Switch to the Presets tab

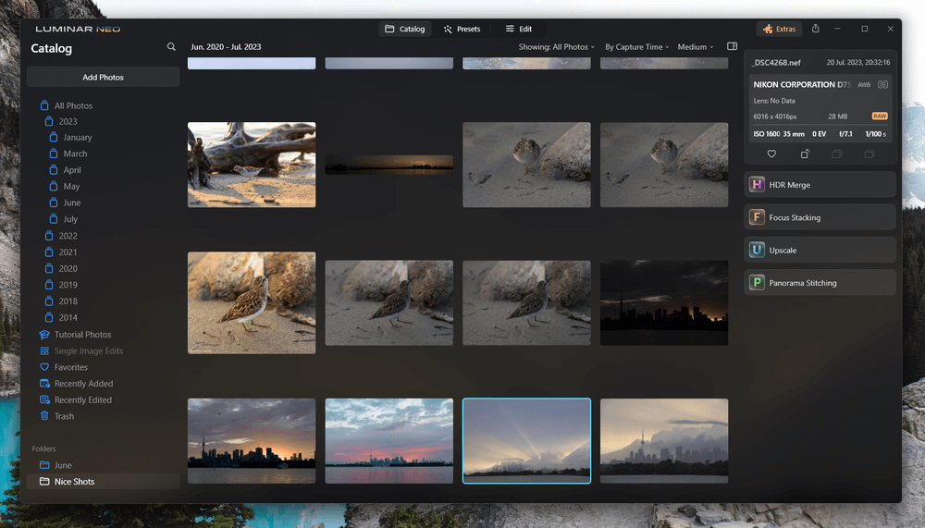(462, 29)
